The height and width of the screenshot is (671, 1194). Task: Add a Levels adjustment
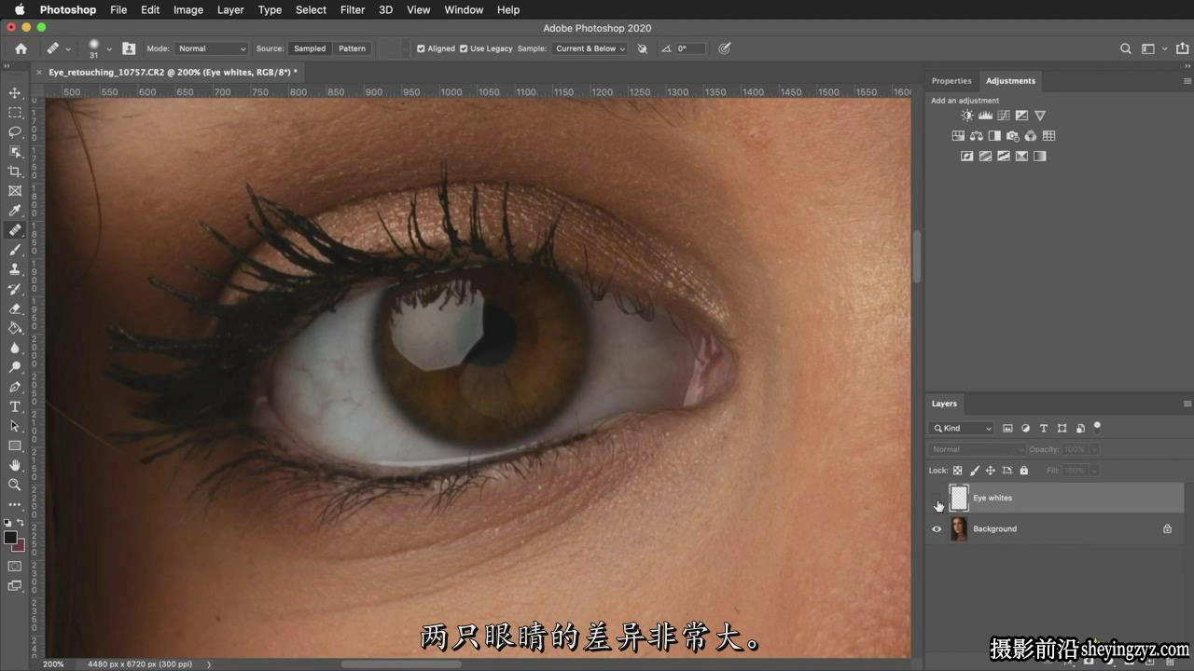pyautogui.click(x=985, y=116)
